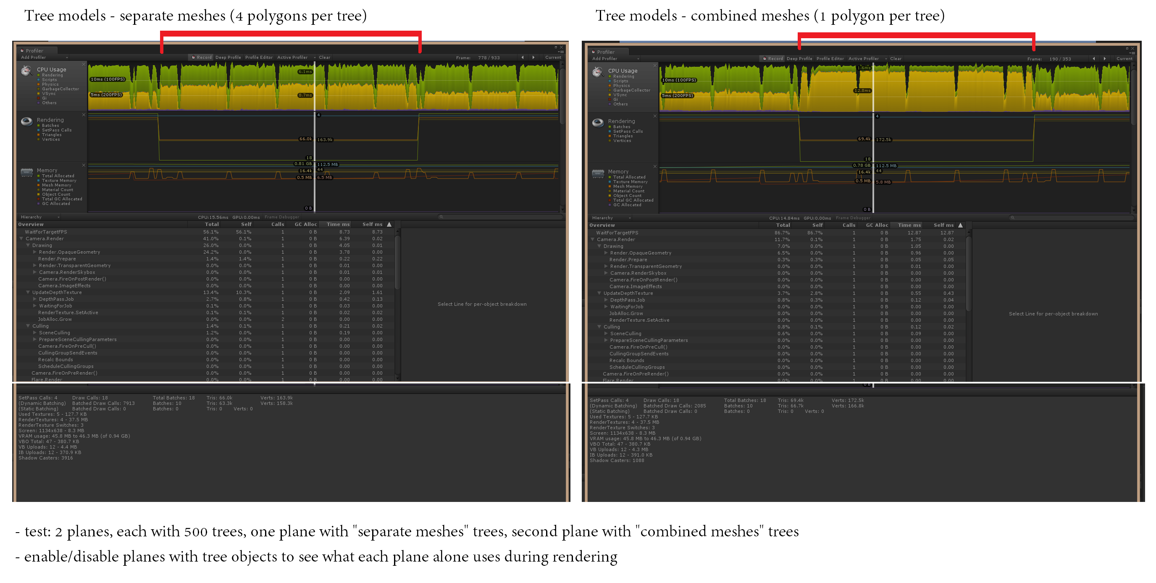Close Rendering module in right profiler
Viewport: 1156px width, 583px height.
(655, 116)
